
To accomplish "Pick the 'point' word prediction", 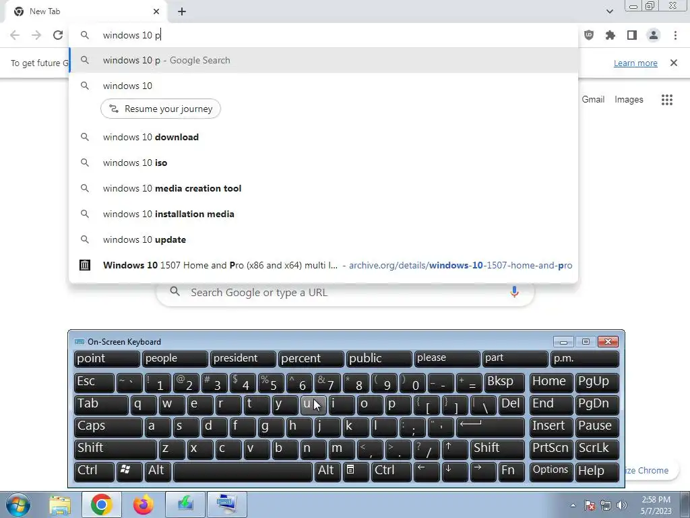I will pos(107,359).
